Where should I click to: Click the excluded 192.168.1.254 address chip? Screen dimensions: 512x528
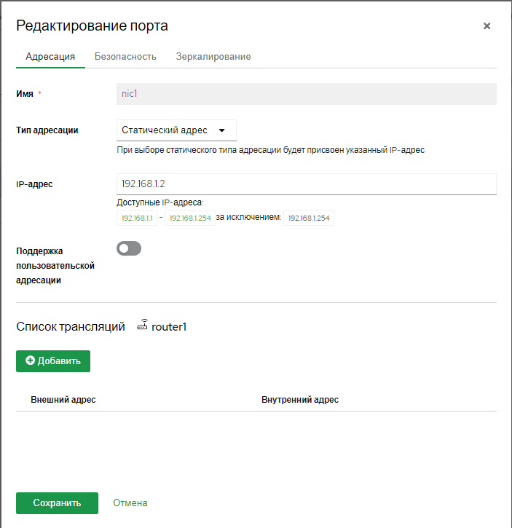(x=309, y=218)
